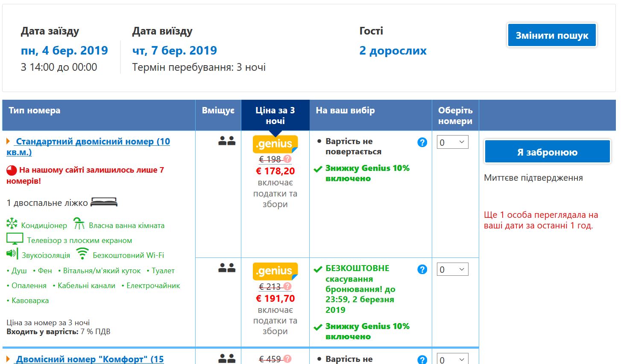Viewport: 621px width, 364px height.
Task: Click the genius badge above € 191,70
Action: pyautogui.click(x=275, y=271)
